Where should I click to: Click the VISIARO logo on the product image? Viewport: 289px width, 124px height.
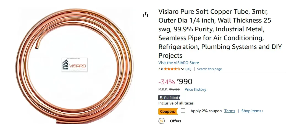tap(75, 65)
